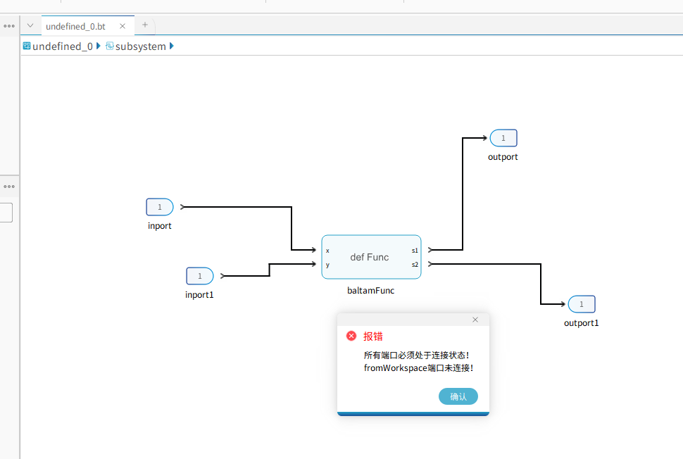Click the s2 output port of baltamFunc
This screenshot has width=683, height=459.
click(x=415, y=265)
